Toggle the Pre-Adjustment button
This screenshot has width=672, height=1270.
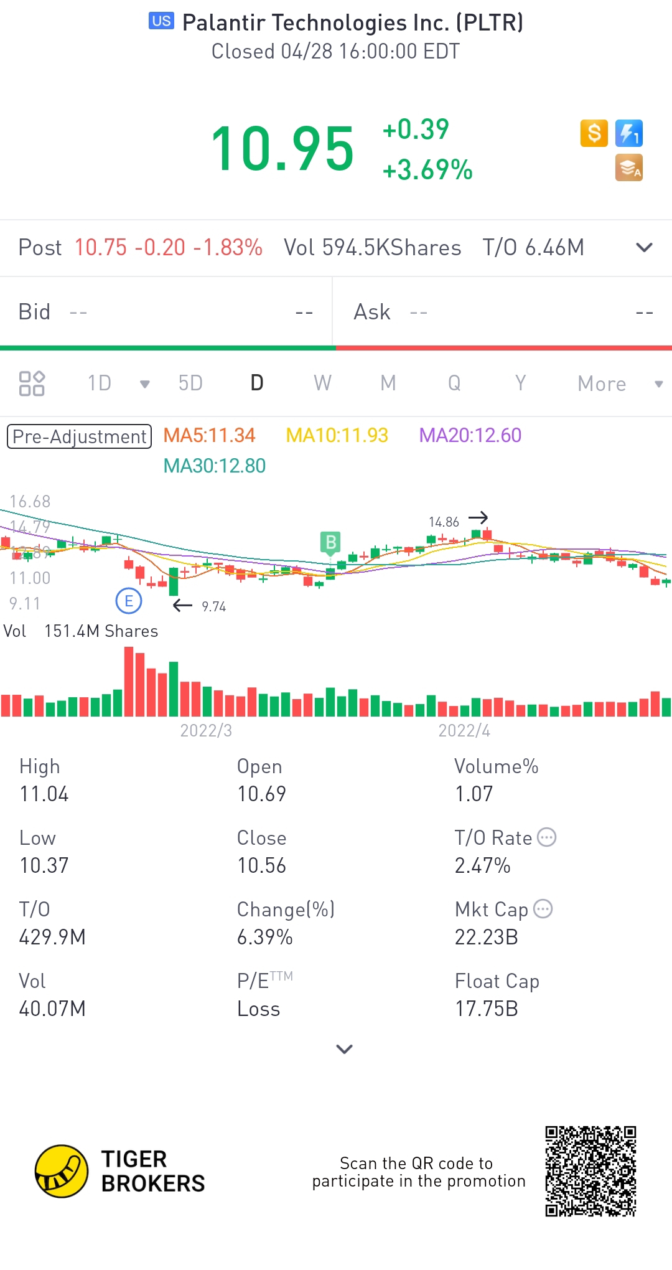point(79,436)
